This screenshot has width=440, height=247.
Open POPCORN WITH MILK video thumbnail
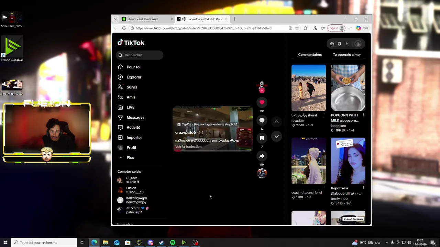[348, 88]
